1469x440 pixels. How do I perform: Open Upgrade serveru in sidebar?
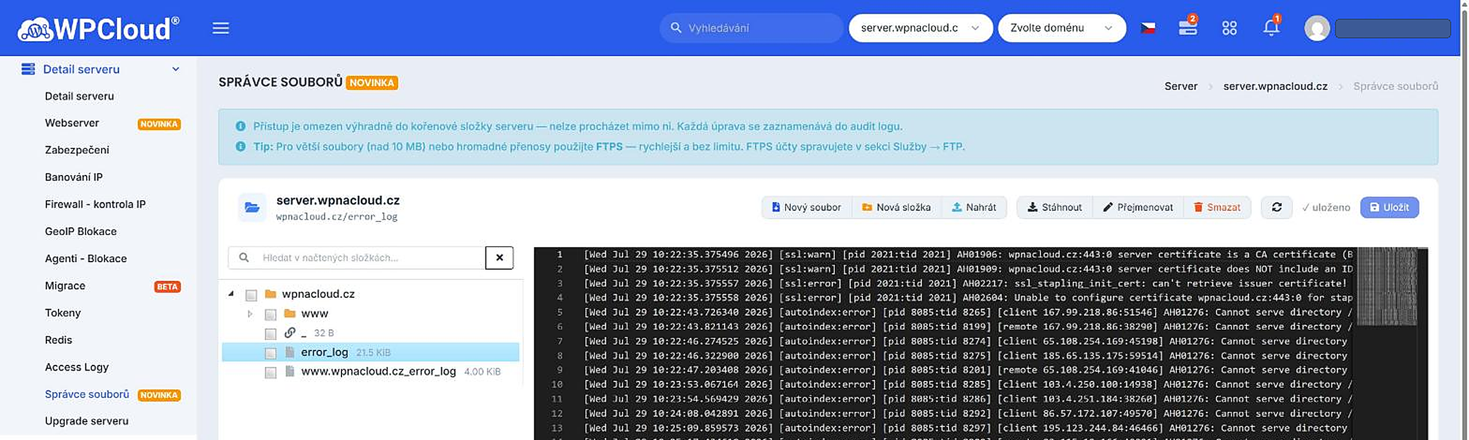[x=87, y=420]
